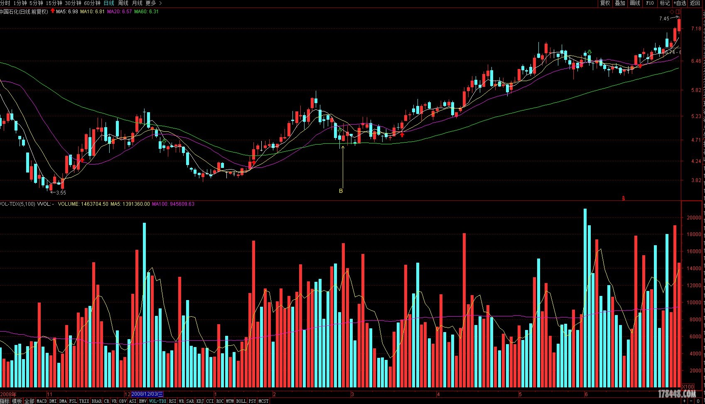Switch to OBV indicator
This screenshot has height=404, width=705.
(123, 401)
